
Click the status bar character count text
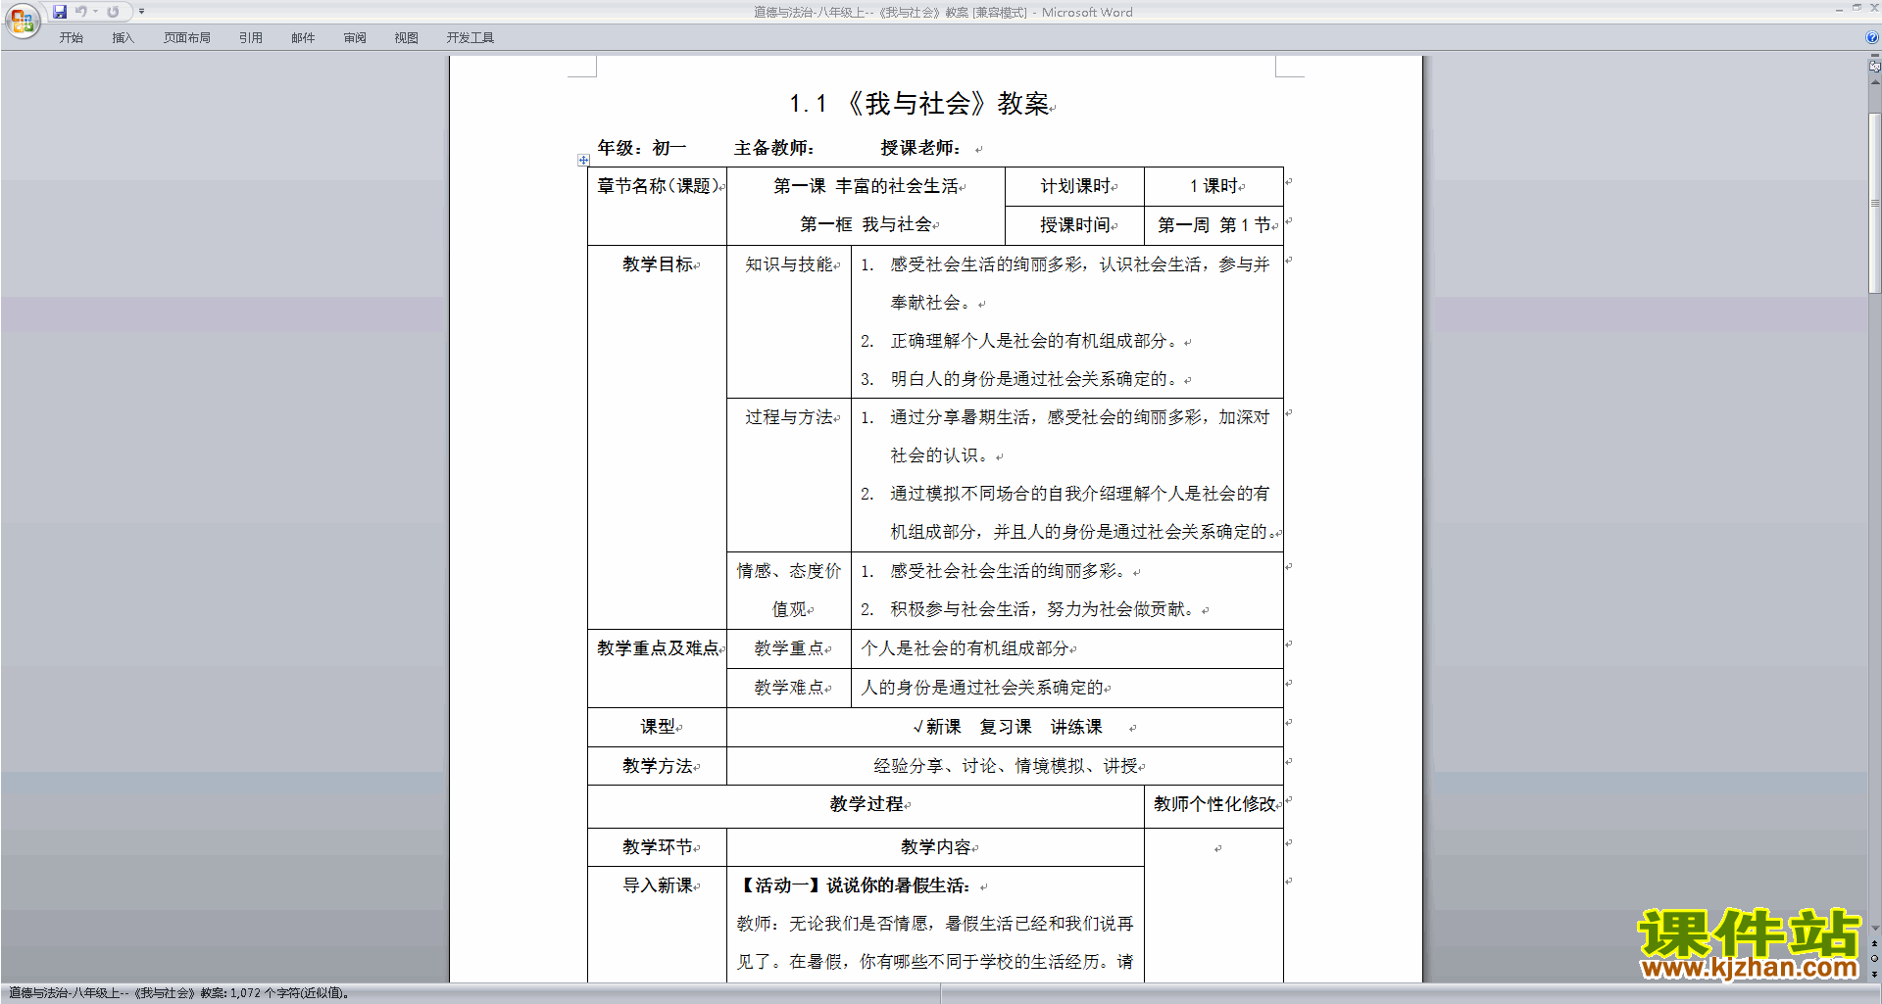click(x=179, y=993)
